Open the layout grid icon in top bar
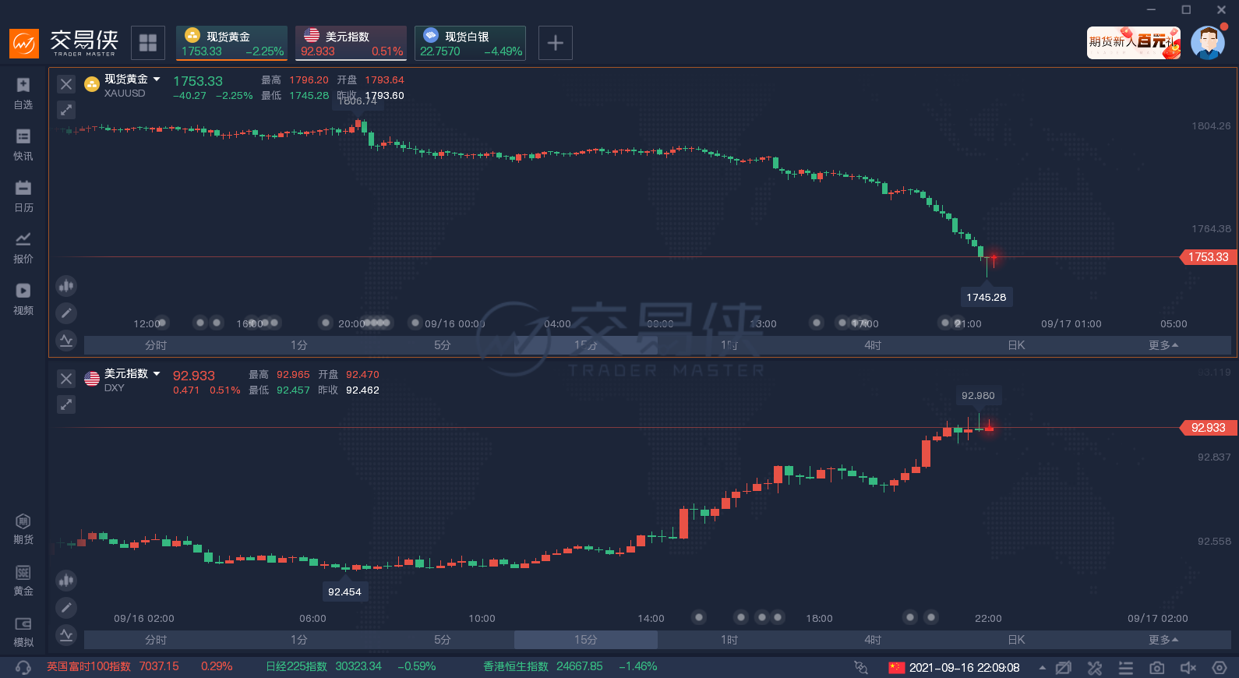Viewport: 1239px width, 678px height. click(148, 43)
